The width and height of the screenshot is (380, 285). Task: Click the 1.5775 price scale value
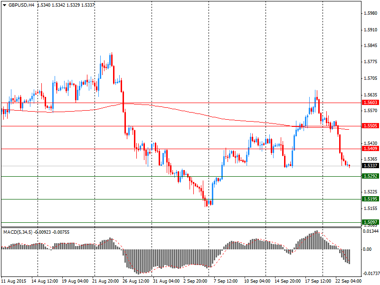(x=371, y=62)
